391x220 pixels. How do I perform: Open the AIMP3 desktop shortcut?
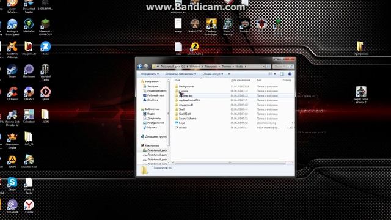[x=12, y=161]
